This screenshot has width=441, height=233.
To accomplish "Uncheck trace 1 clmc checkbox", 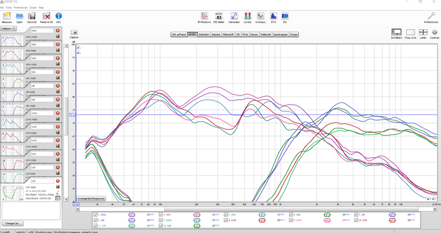I will (95, 215).
